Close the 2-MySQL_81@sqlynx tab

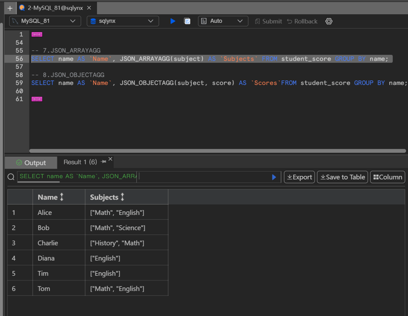(x=89, y=8)
